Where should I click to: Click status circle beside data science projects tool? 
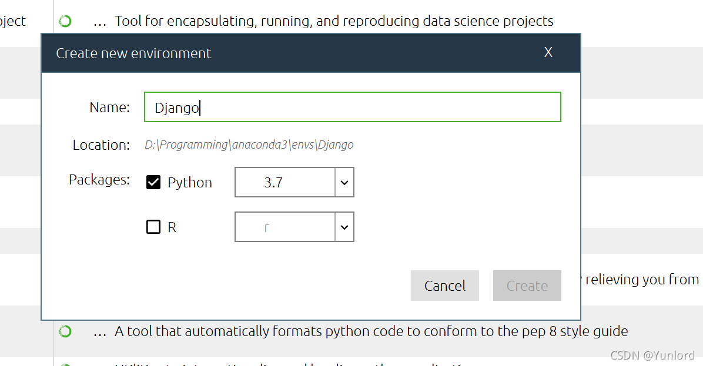[x=65, y=22]
